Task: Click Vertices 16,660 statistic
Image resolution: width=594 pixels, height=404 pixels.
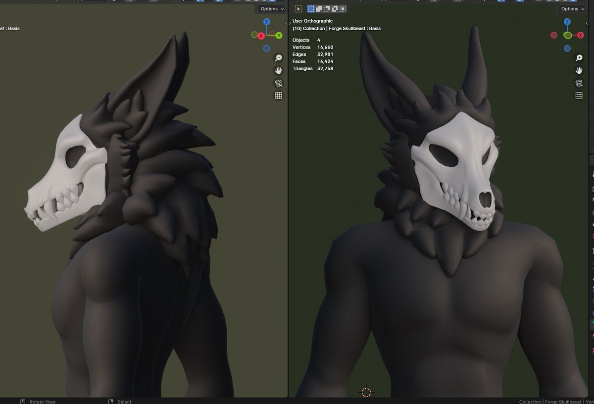Action: pyautogui.click(x=313, y=47)
